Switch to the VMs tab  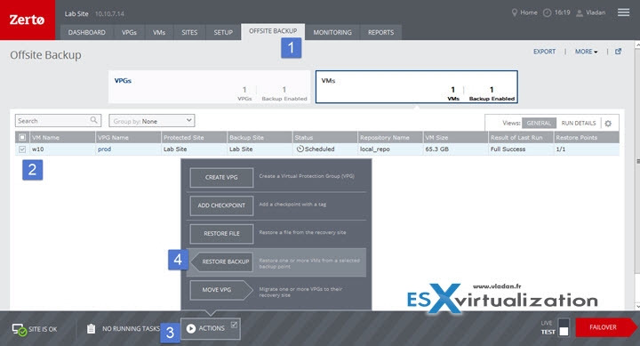(159, 32)
